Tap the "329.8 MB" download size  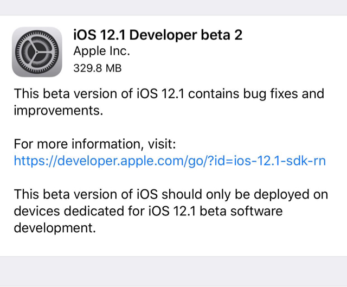pos(97,68)
